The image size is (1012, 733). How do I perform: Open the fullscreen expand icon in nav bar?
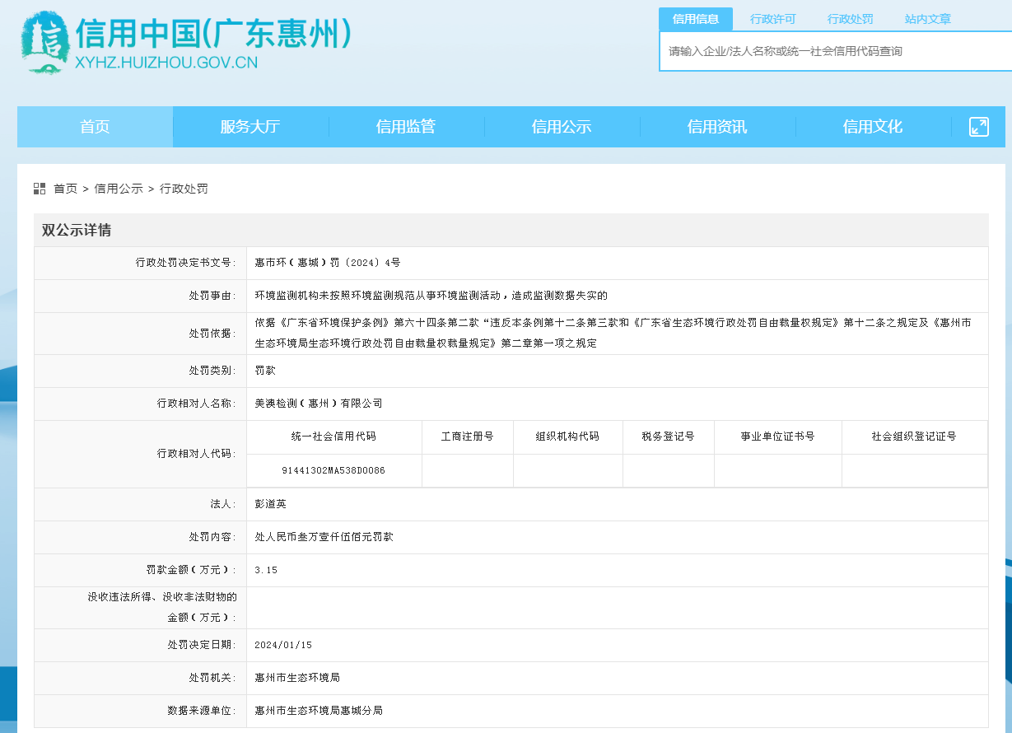pyautogui.click(x=978, y=127)
